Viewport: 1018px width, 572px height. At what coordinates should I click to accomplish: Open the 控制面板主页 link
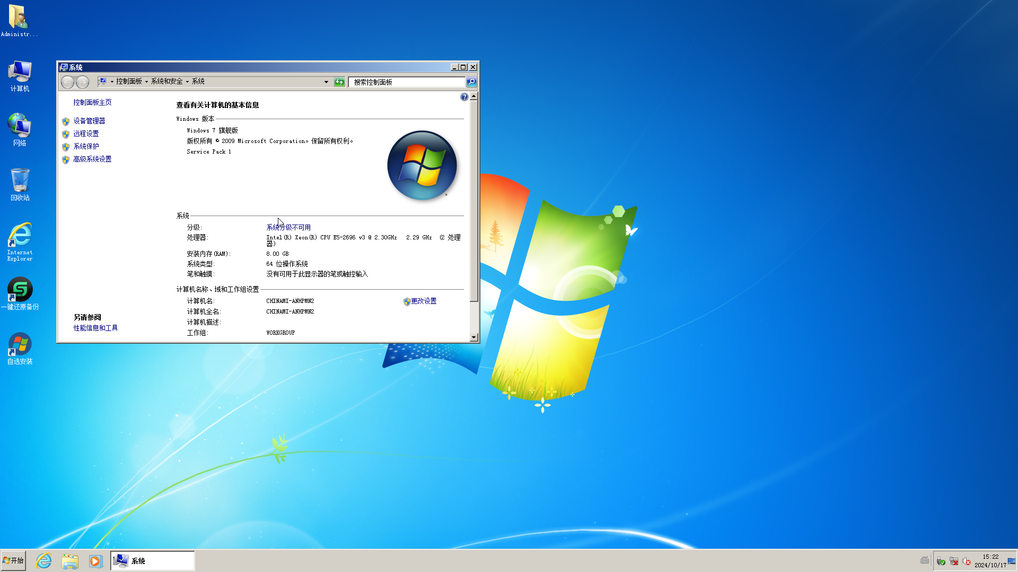click(x=92, y=102)
